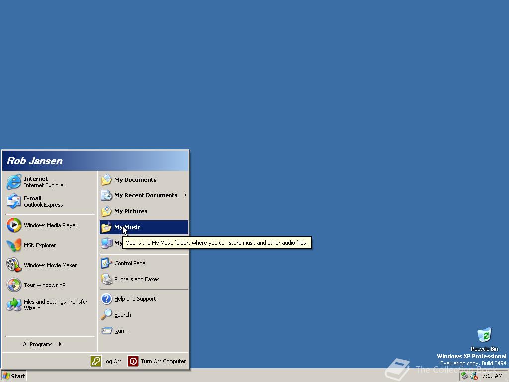Click the Turn Off Computer power icon
The height and width of the screenshot is (382, 509).
[x=133, y=361]
